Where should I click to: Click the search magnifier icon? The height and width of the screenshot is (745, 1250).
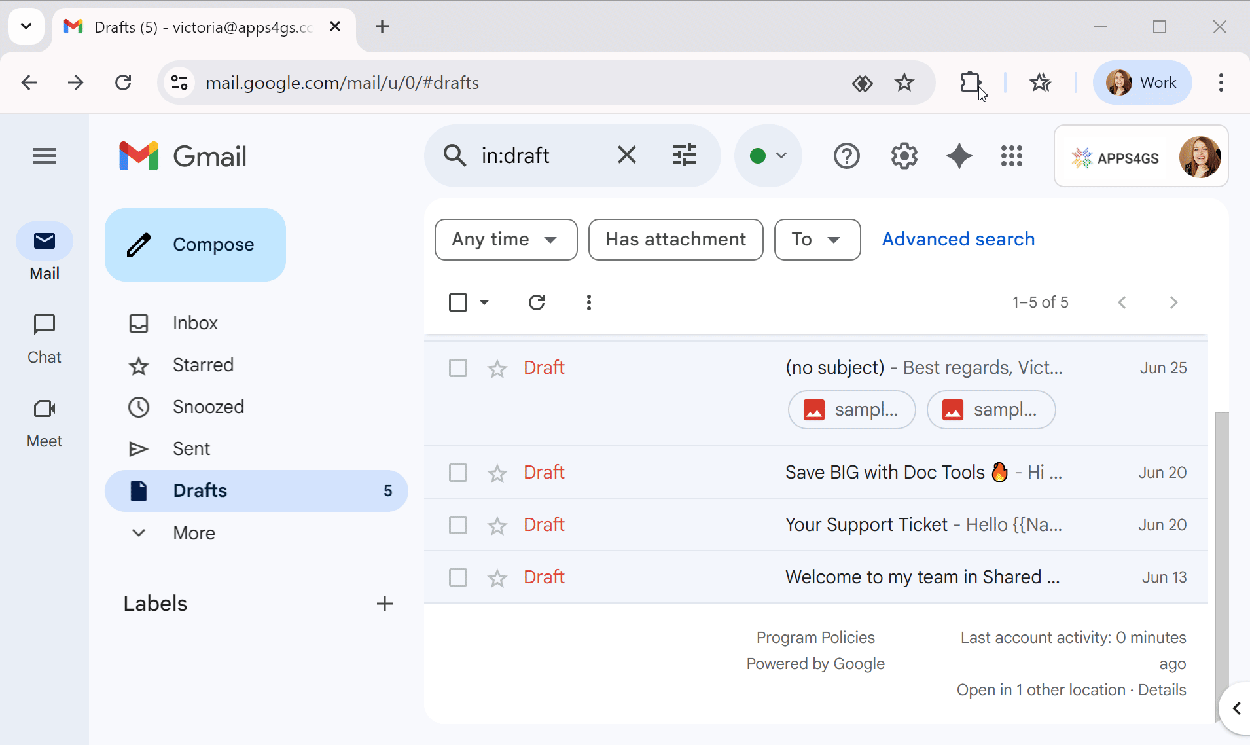click(454, 156)
